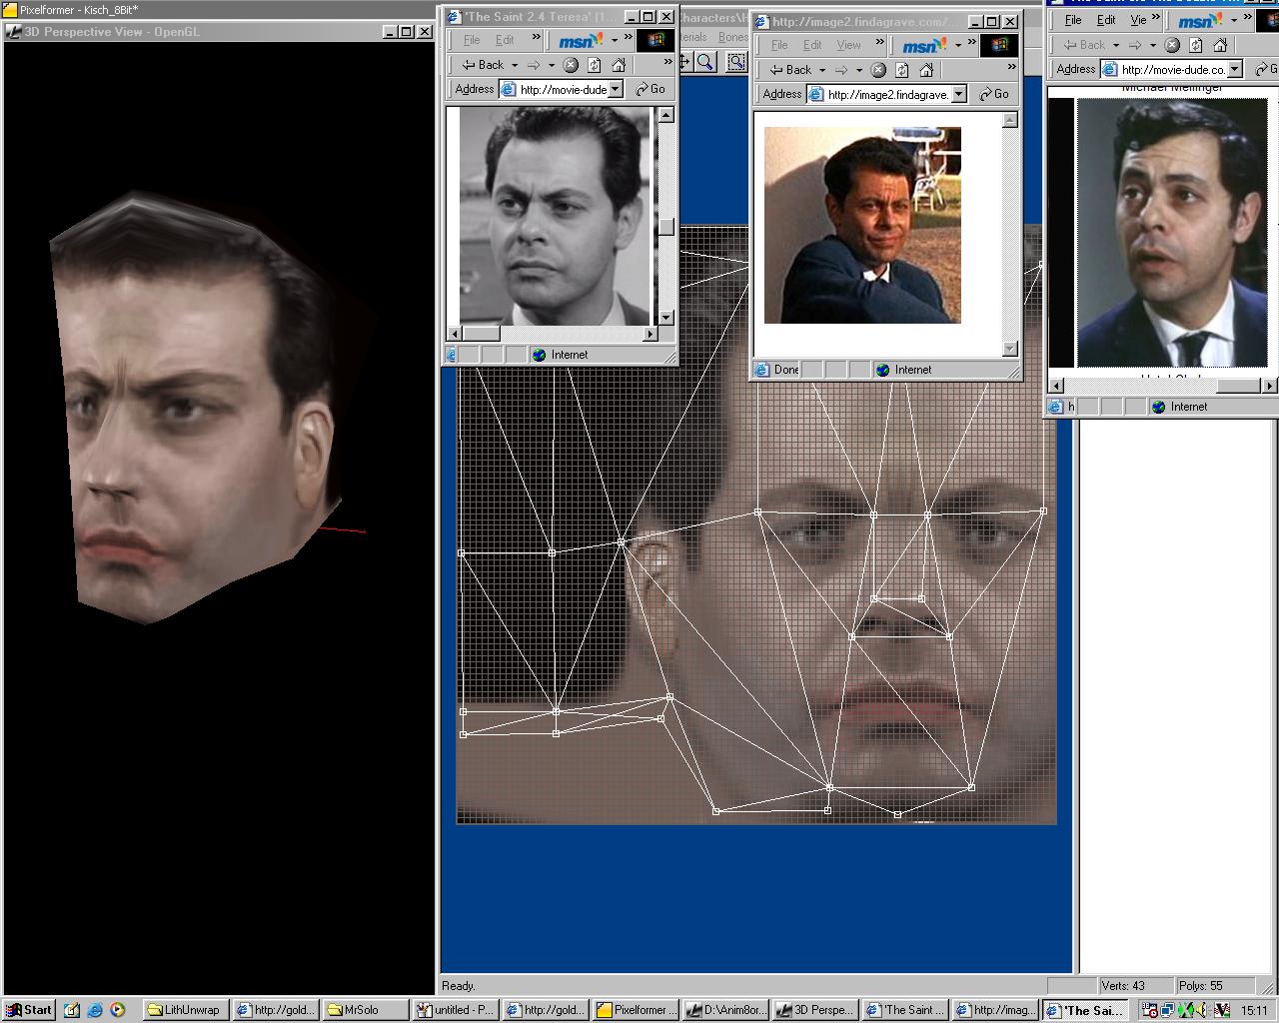This screenshot has height=1023, width=1279.
Task: Select the pan/move tool in background editor toolbar
Action: pyautogui.click(x=687, y=62)
